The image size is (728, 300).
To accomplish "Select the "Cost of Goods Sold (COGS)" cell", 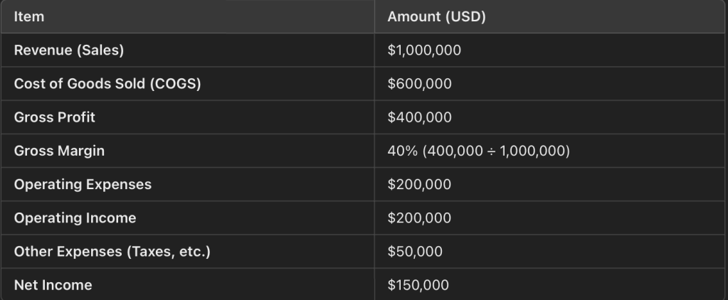I will click(107, 84).
